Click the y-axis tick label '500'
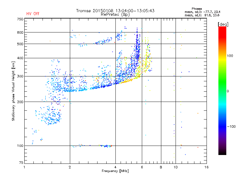 tap(20, 44)
